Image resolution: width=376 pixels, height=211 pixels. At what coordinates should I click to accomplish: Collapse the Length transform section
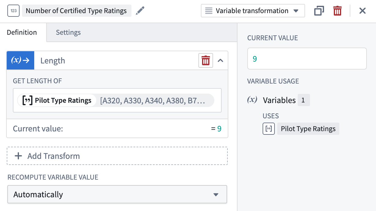[x=220, y=60]
